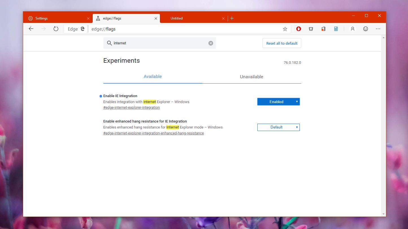Switch to the edge://flags tab
The image size is (408, 229).
tap(126, 18)
